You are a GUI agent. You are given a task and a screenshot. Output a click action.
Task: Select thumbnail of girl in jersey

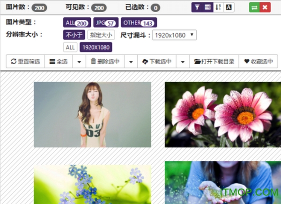coord(92,115)
